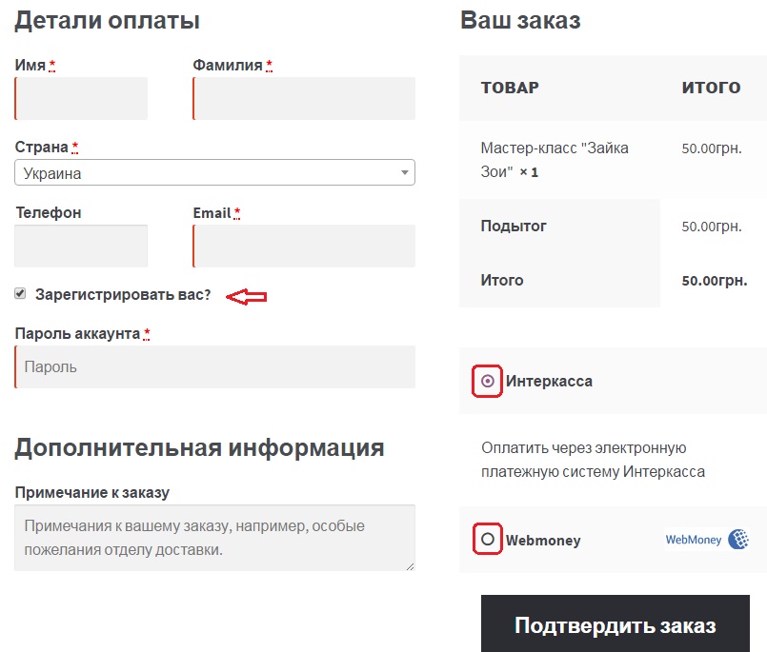Image resolution: width=767 pixels, height=652 pixels.
Task: Click the 'Оплатить через электронную платежную систему' description
Action: (x=593, y=460)
